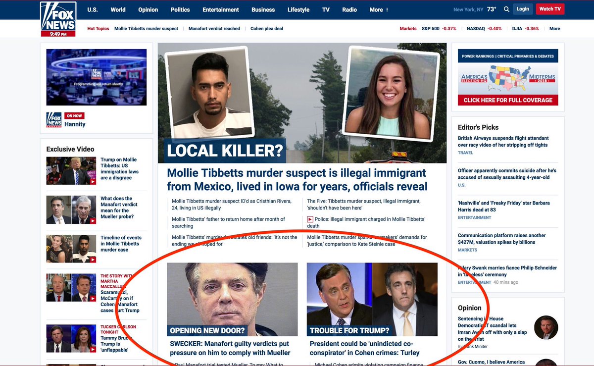Click More next to market quotes
This screenshot has width=594, height=366.
click(554, 29)
